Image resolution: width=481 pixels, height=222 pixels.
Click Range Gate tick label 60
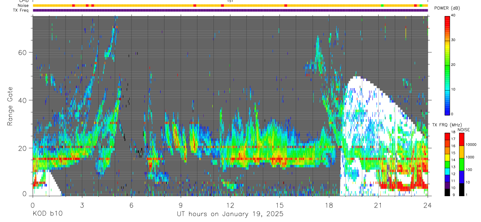[x=23, y=52]
